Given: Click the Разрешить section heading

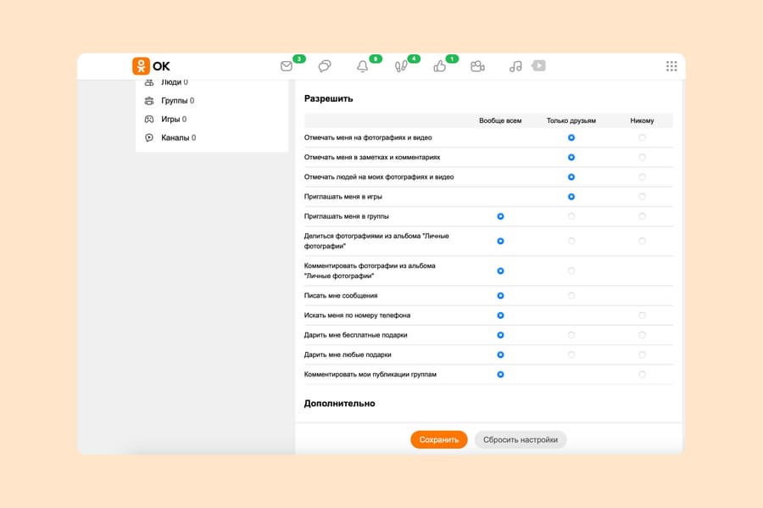Looking at the screenshot, I should coord(328,98).
